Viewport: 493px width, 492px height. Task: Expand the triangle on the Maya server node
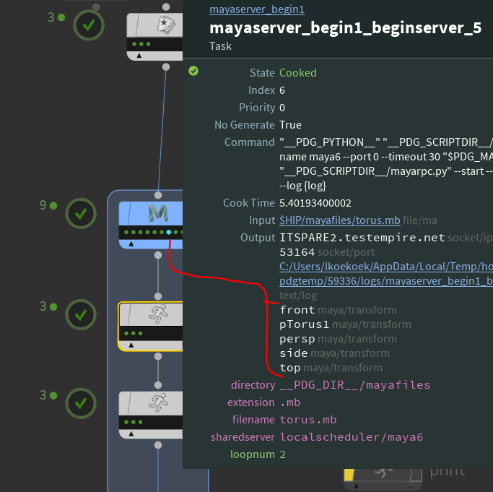click(131, 244)
